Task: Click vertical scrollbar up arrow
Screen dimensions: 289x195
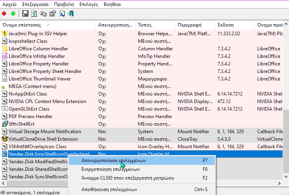Action: pos(286,24)
